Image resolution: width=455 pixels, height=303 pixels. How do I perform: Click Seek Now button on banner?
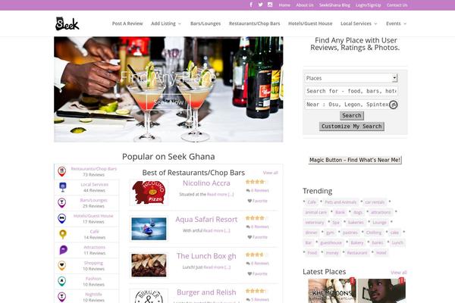tap(168, 102)
